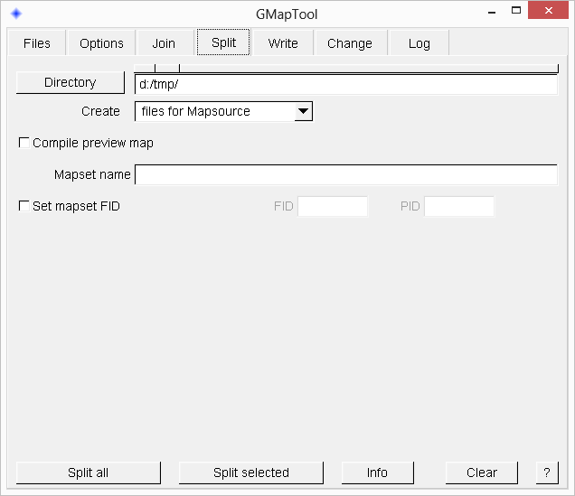
Task: Click the Clear button
Action: pyautogui.click(x=482, y=473)
